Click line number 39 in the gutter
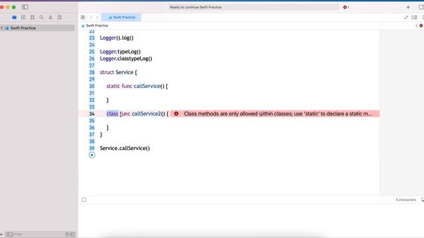 point(92,148)
